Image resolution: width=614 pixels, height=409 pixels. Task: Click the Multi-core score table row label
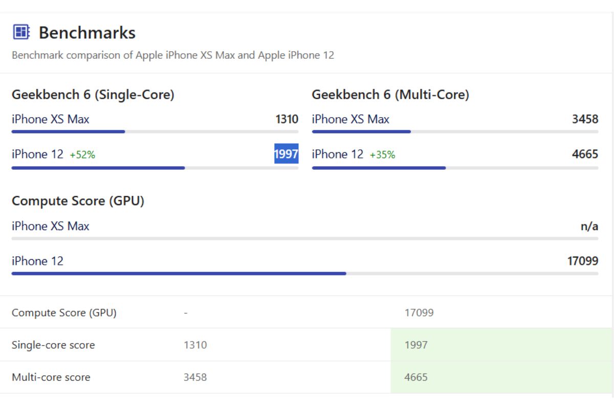51,377
